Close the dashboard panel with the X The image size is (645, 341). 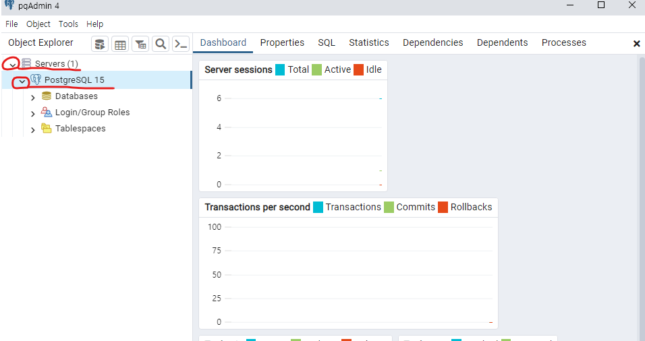pos(636,44)
